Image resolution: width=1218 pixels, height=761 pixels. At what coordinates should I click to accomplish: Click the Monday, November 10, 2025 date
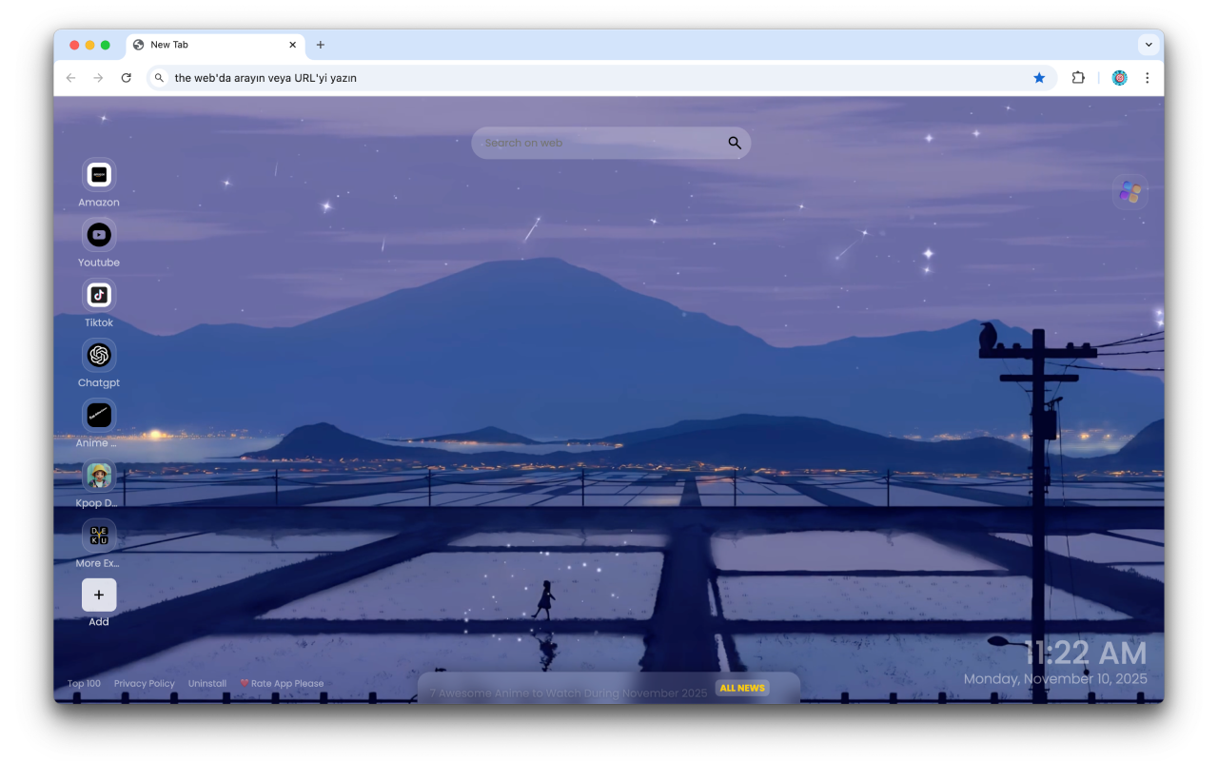(1055, 679)
